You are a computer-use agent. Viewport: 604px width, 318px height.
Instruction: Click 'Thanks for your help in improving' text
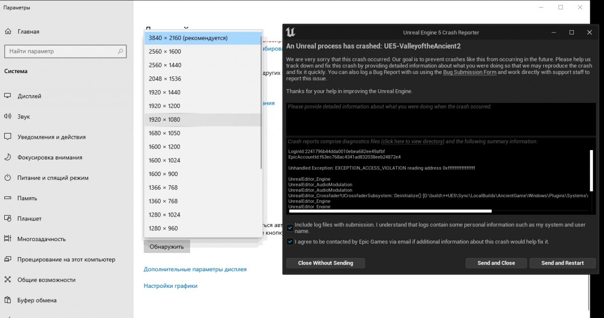[x=349, y=91]
